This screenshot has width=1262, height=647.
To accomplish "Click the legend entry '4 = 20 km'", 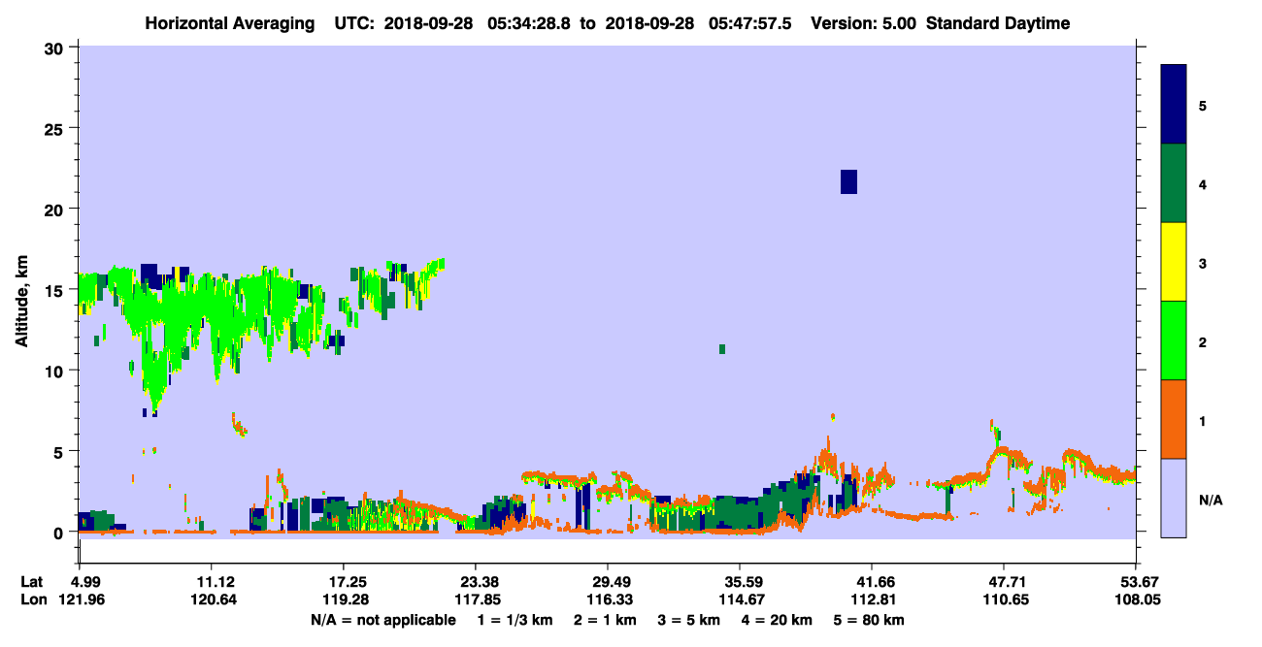I will pos(776,619).
